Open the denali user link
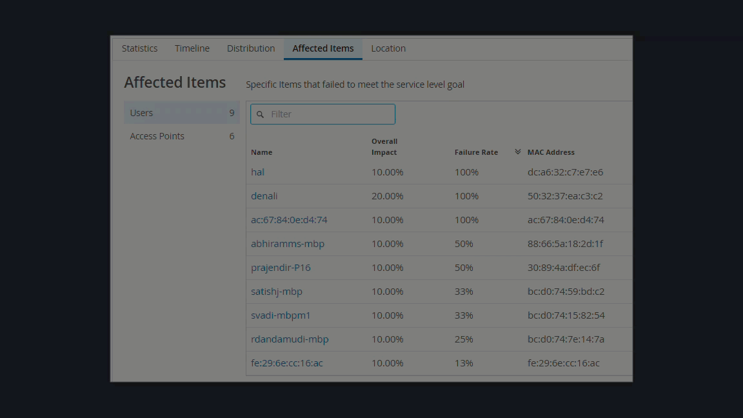Viewport: 743px width, 418px height. coord(264,196)
